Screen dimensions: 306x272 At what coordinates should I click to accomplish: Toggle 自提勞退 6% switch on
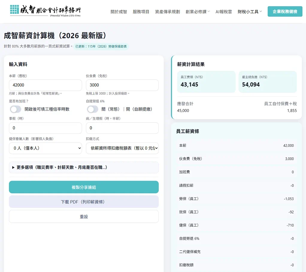coord(93,109)
